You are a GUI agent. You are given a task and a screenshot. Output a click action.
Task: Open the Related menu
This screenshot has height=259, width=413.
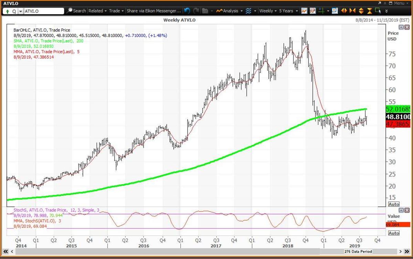click(x=97, y=11)
